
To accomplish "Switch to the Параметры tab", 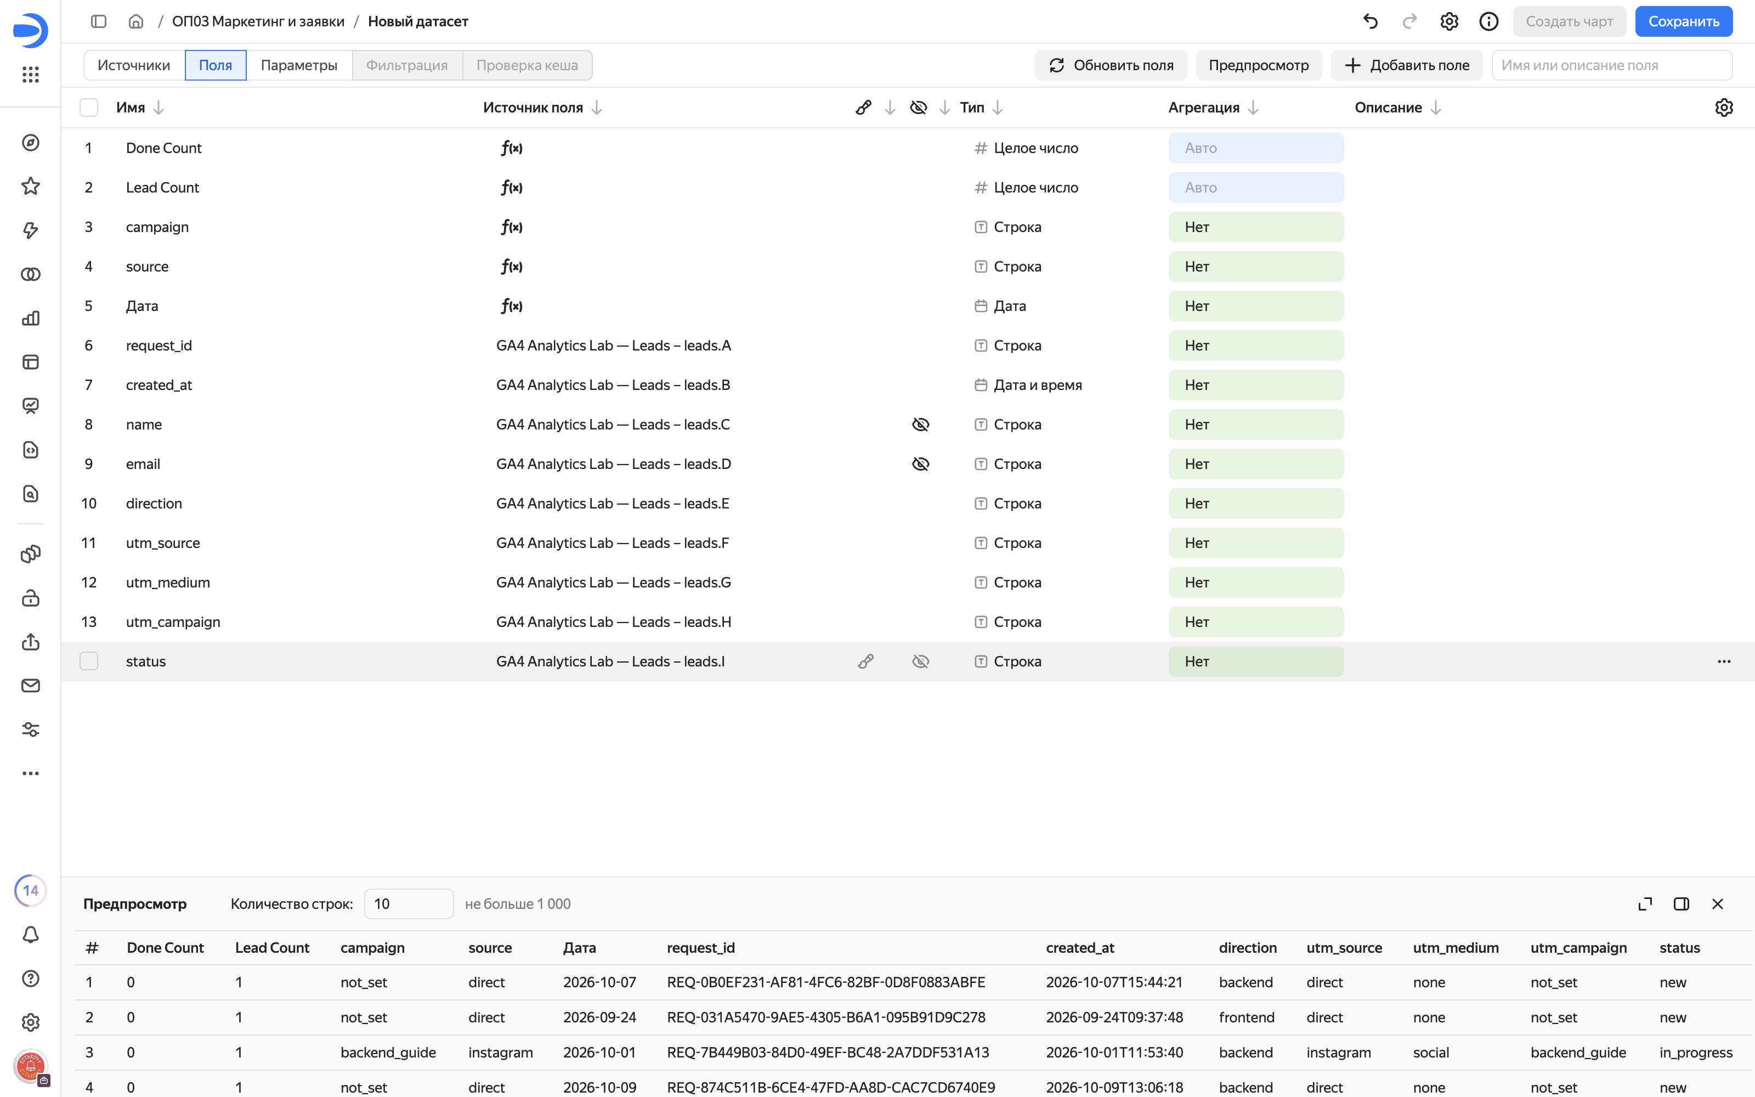I will point(299,65).
